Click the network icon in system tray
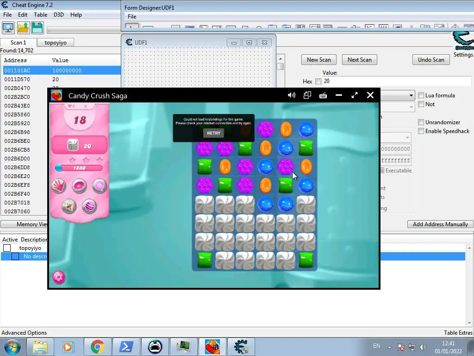This screenshot has width=474, height=356. [x=412, y=347]
